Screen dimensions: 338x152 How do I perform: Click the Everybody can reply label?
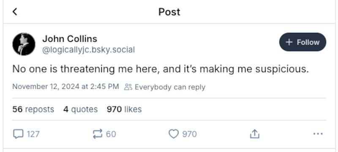pos(170,87)
